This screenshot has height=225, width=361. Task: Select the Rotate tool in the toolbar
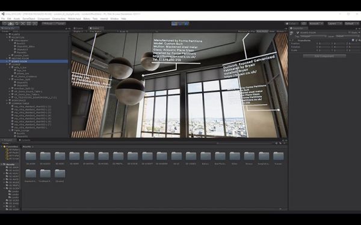17,23
